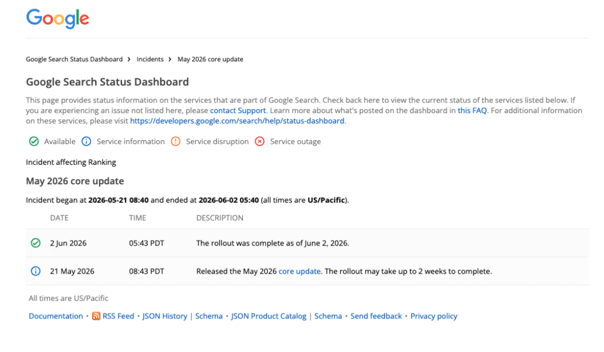Image resolution: width=604 pixels, height=352 pixels.
Task: Open the contact Support link
Action: [238, 110]
